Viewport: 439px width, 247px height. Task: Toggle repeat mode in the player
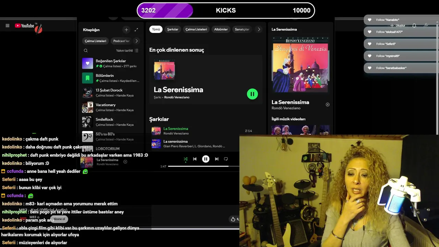[226, 159]
